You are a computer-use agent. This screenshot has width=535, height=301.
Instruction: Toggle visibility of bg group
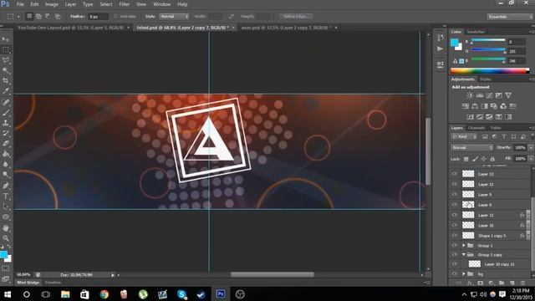pos(454,273)
